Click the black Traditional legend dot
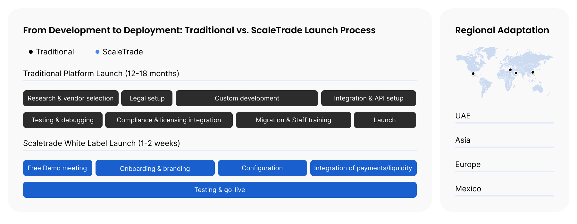Screen dimensions: 577x224 (31, 52)
